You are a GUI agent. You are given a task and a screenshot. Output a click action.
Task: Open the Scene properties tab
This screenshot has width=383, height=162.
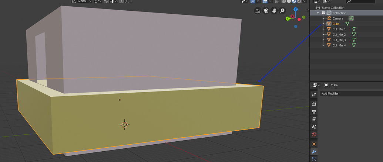tap(314, 127)
